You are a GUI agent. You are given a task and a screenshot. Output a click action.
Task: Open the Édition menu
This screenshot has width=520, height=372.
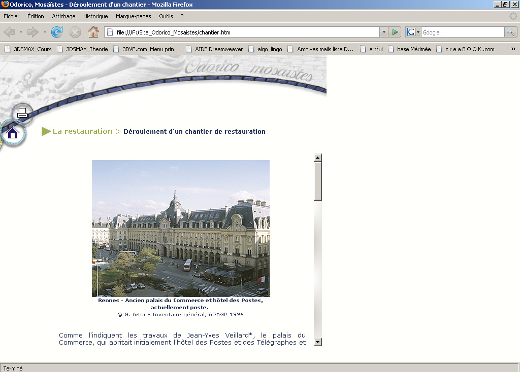[36, 16]
